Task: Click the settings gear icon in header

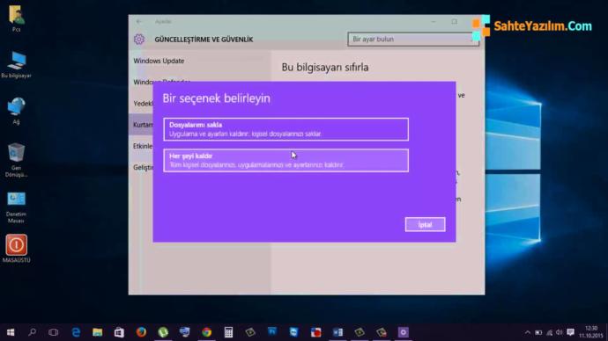Action: pos(139,39)
